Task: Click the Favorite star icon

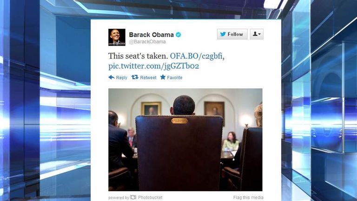Action: 163,77
